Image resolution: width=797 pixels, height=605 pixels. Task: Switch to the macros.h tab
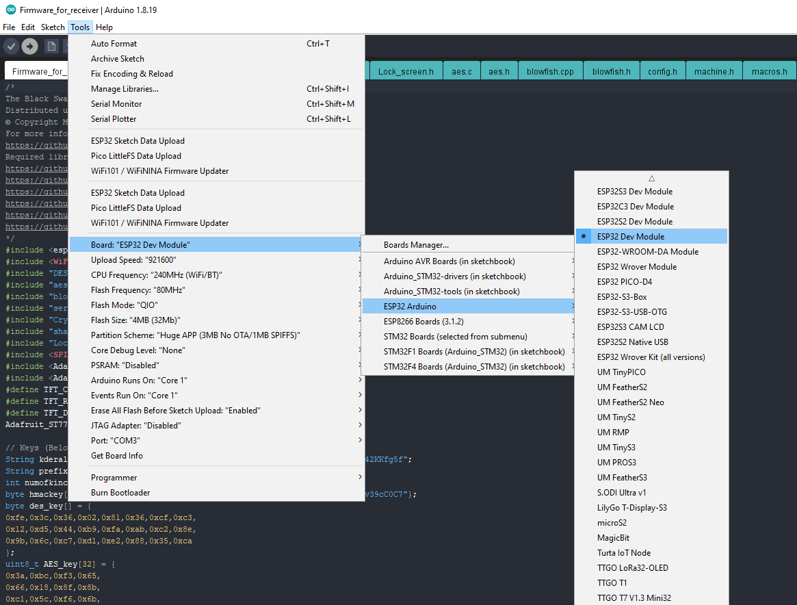[x=770, y=72]
